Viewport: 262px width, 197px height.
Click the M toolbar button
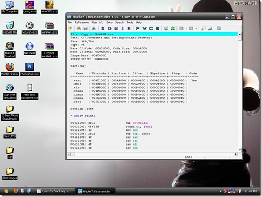pyautogui.click(x=116, y=28)
